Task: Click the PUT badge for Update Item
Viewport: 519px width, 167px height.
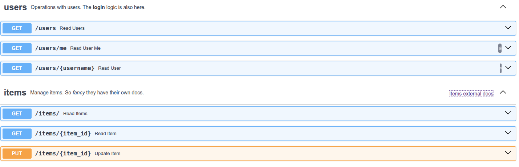Action: click(17, 154)
